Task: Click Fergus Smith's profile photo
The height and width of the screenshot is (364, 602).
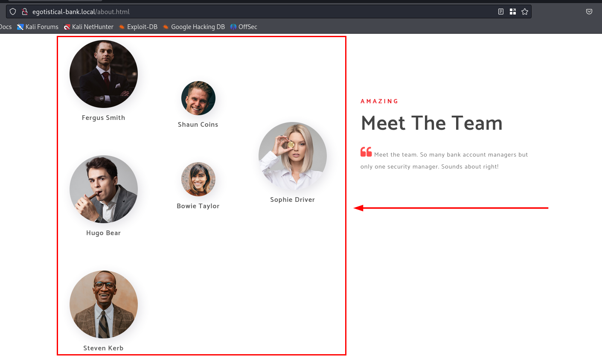Action: point(104,74)
